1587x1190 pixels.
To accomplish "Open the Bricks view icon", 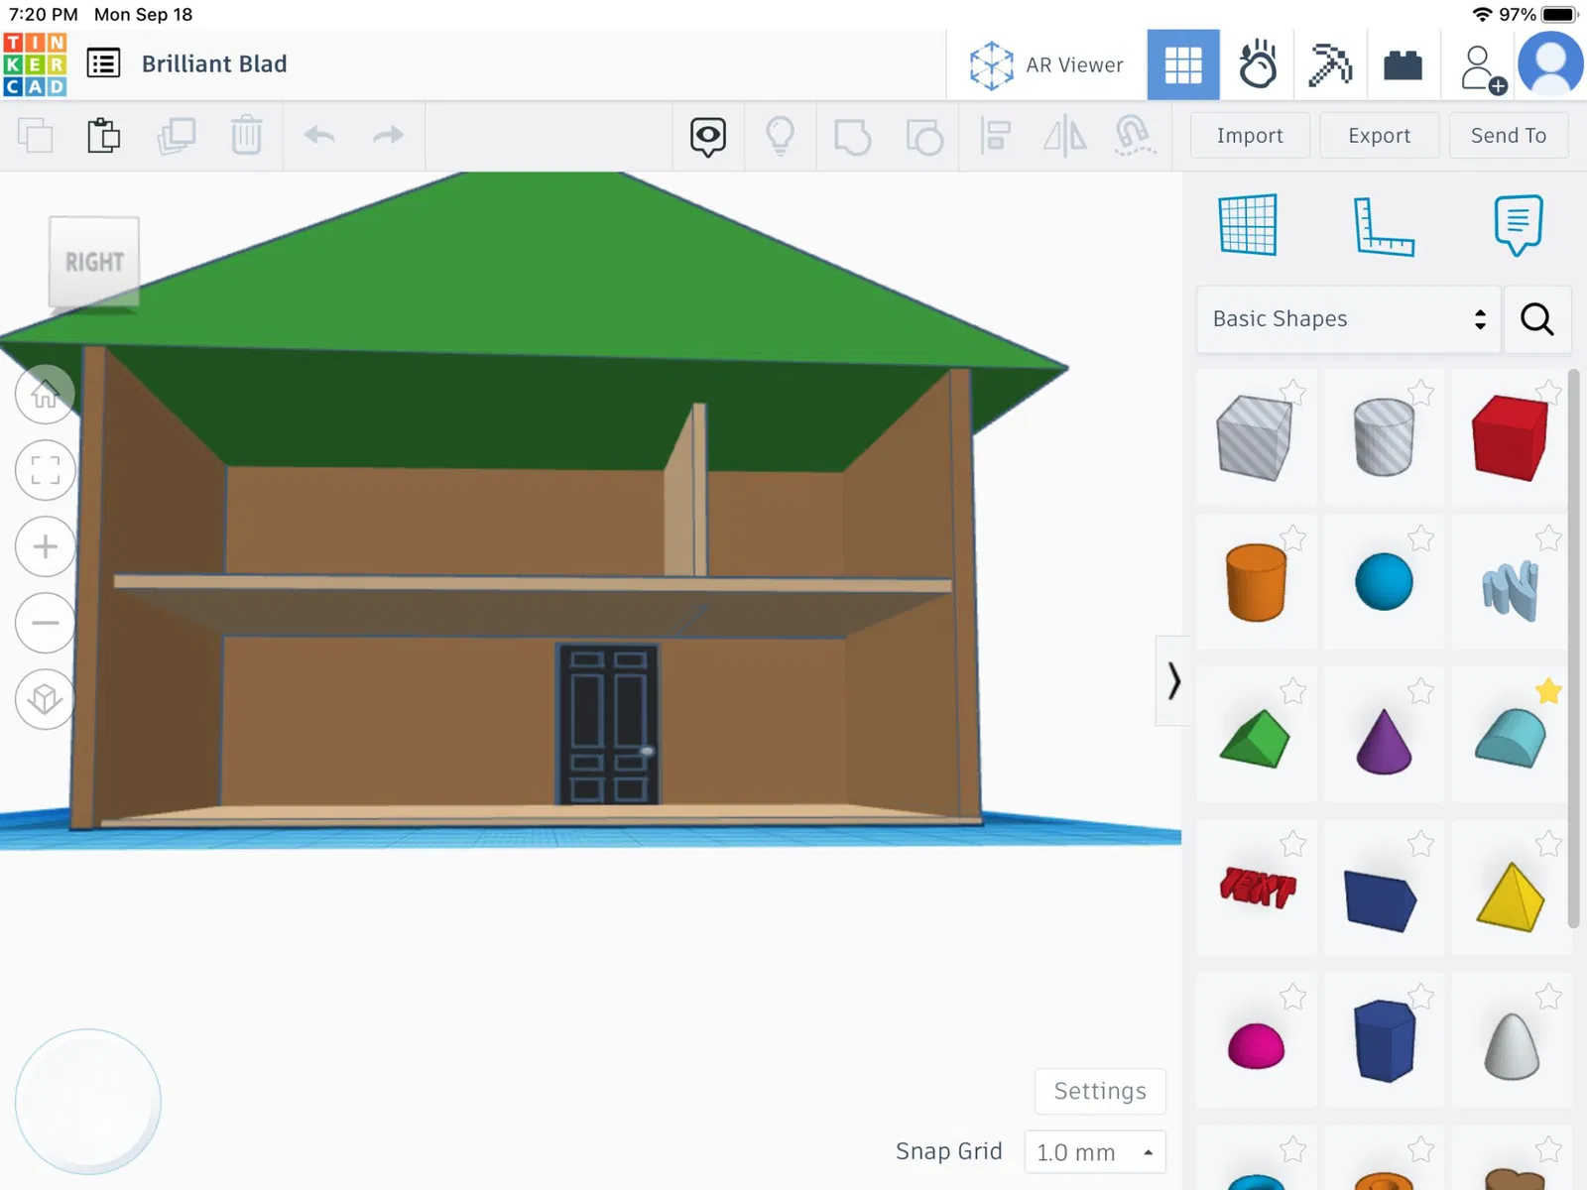I will (x=1403, y=65).
